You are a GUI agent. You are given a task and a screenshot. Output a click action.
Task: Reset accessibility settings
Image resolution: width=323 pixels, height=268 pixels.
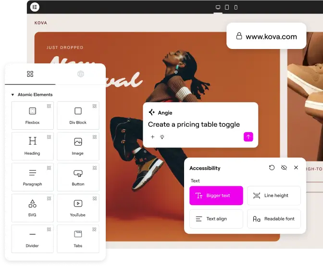(x=272, y=168)
